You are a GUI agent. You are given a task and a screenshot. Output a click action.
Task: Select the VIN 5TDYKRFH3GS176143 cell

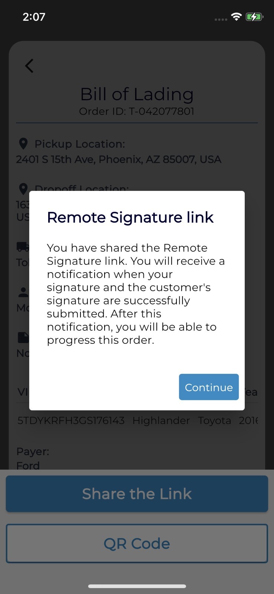pos(71,420)
